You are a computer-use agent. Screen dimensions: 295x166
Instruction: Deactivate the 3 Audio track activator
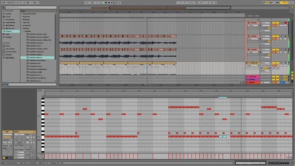[275, 36]
